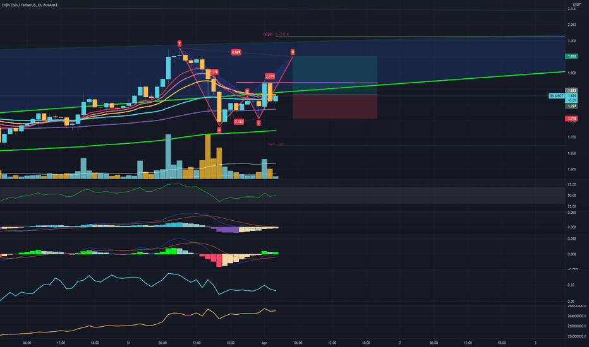Image resolution: width=589 pixels, height=347 pixels.
Task: Click the Apr date on time axis
Action: tap(264, 343)
